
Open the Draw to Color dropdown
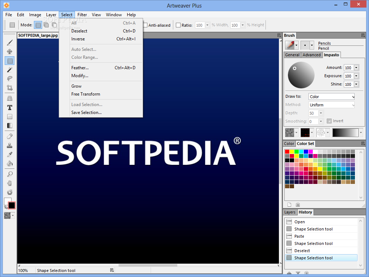[332, 97]
